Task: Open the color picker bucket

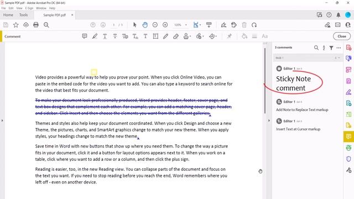Action: [244, 36]
